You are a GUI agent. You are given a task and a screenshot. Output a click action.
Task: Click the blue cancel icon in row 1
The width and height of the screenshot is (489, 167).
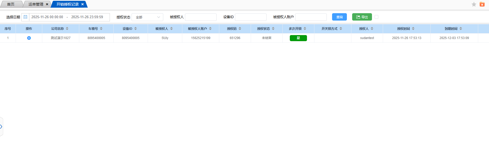coord(29,38)
